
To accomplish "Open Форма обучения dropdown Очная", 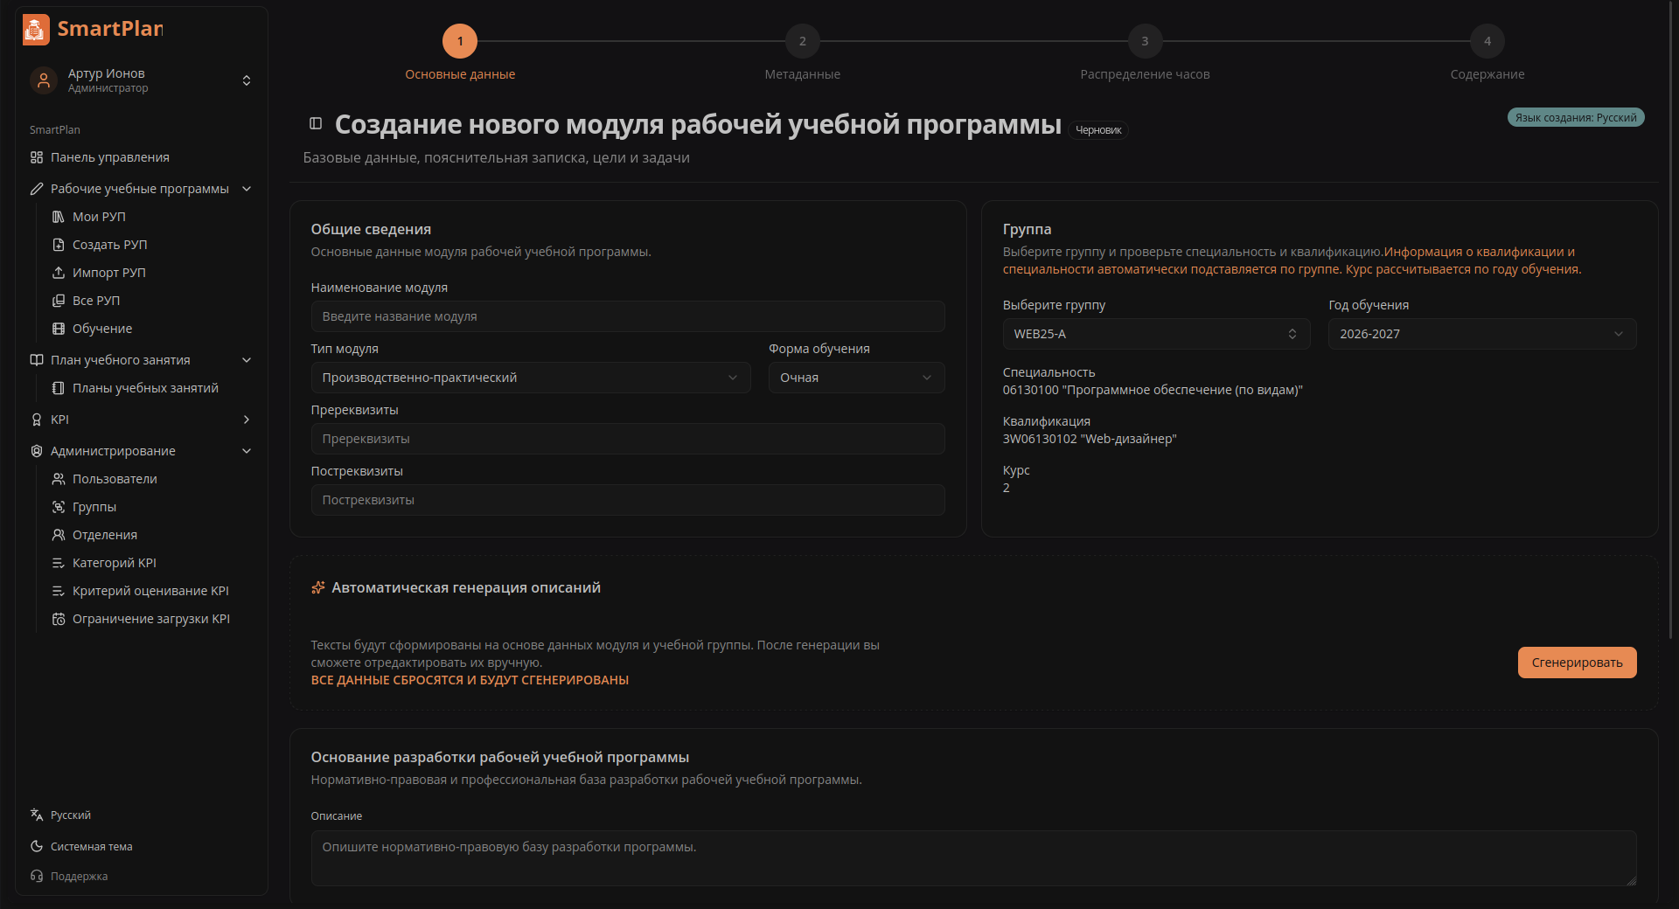I will 857,378.
